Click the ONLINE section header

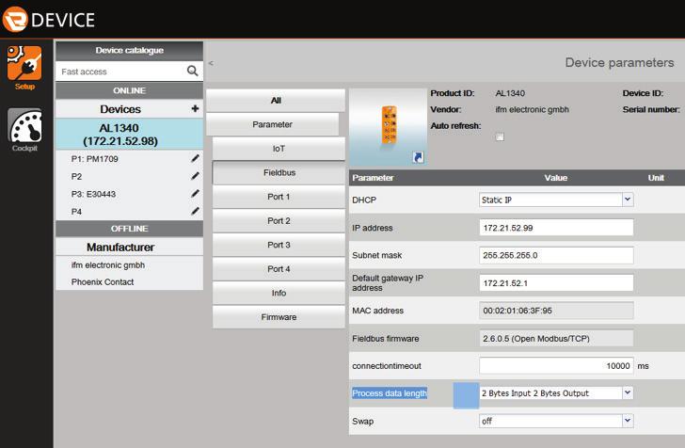(129, 90)
